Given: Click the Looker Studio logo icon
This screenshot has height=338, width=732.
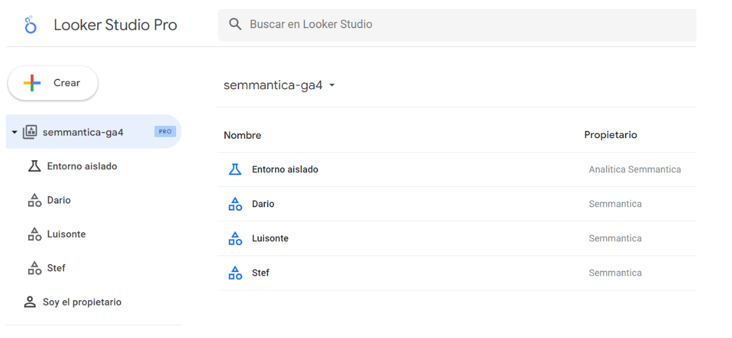Looking at the screenshot, I should [x=31, y=25].
